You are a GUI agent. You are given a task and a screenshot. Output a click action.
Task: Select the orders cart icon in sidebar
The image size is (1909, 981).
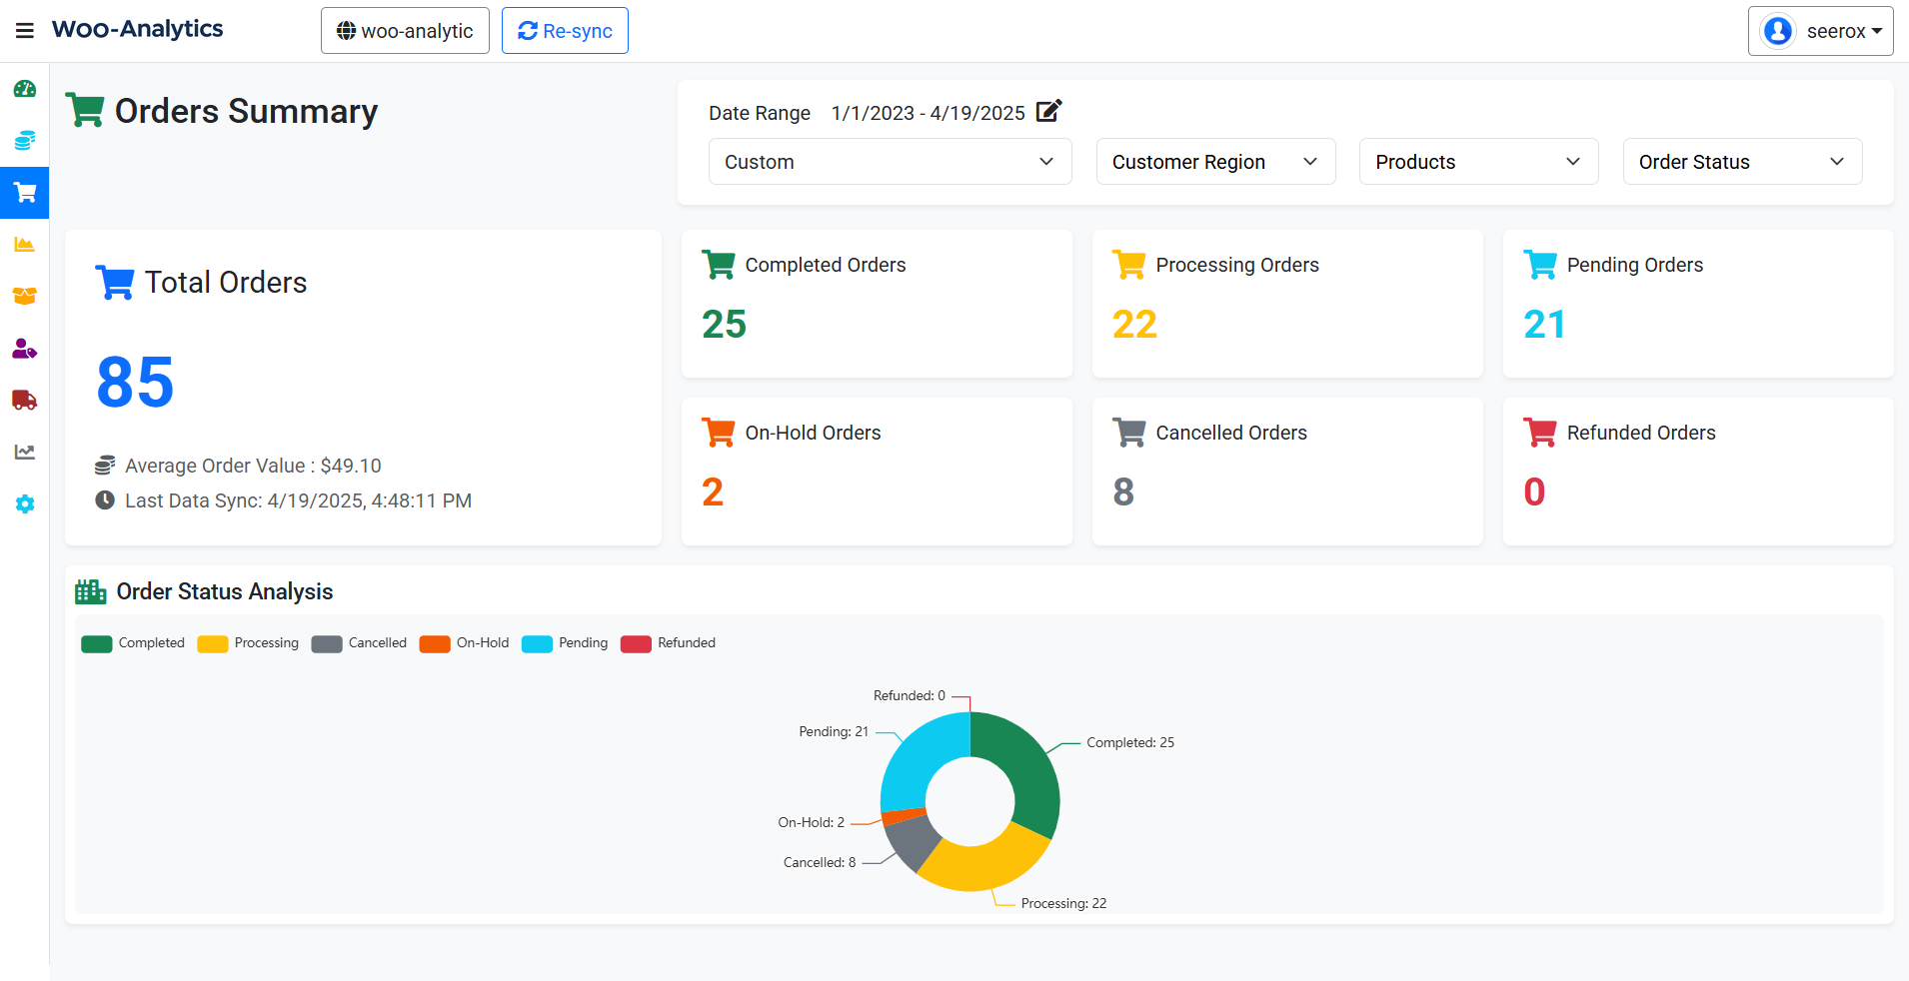coord(25,193)
